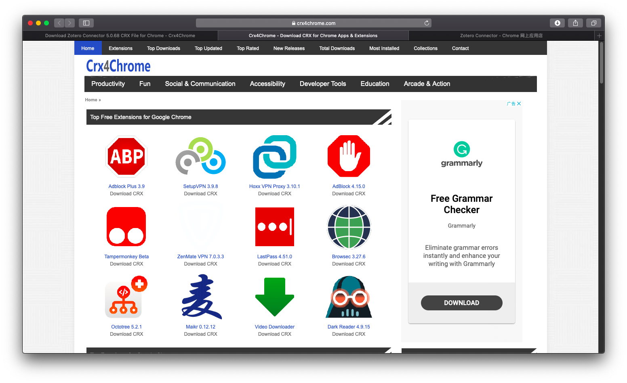The height and width of the screenshot is (383, 627).
Task: Go to Top Rated
Action: (x=248, y=48)
